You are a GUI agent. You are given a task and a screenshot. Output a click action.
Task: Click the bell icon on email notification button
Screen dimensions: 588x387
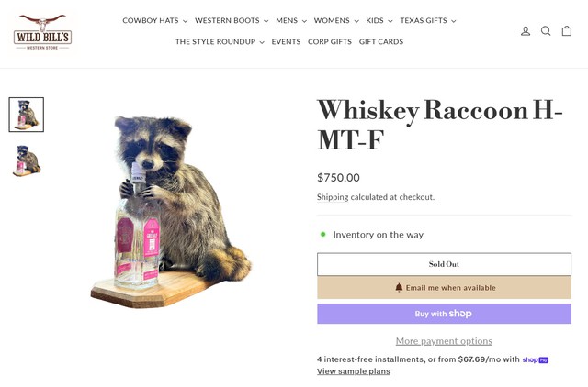(399, 287)
